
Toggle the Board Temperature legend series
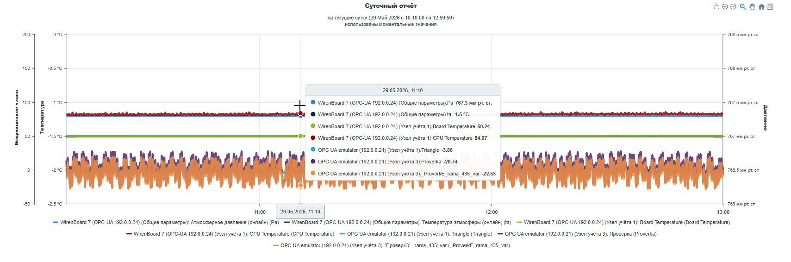click(623, 222)
